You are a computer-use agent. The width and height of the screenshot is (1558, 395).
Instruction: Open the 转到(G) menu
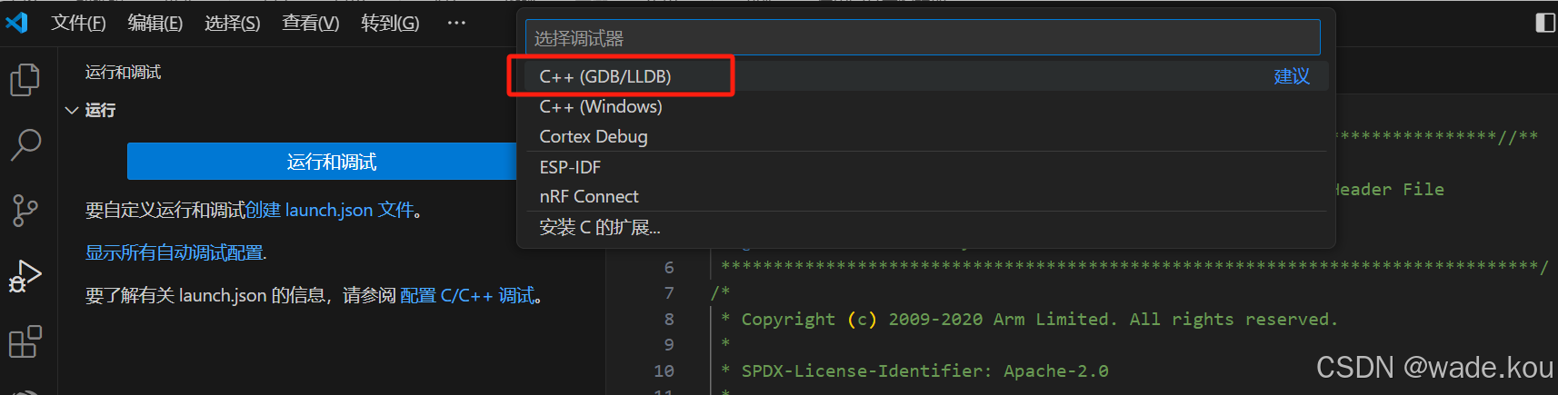pyautogui.click(x=391, y=23)
